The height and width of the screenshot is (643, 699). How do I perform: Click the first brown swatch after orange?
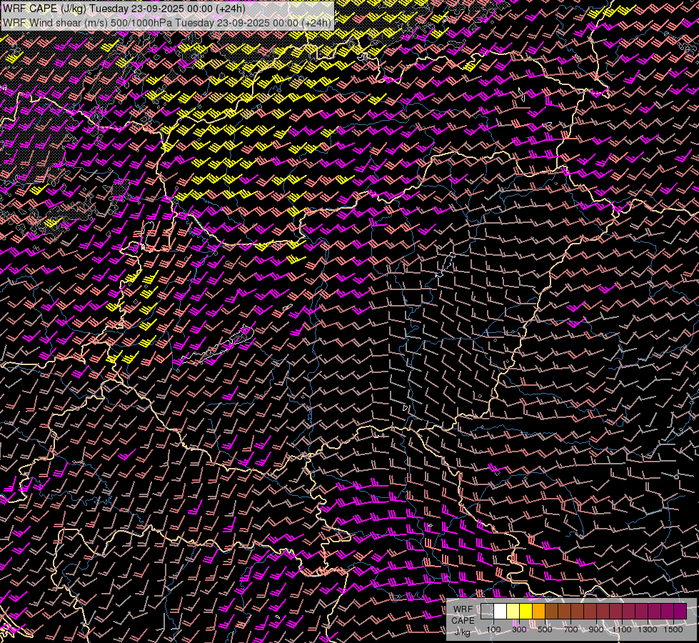click(x=551, y=611)
